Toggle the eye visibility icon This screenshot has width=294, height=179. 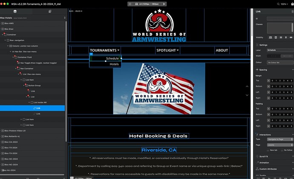(291, 38)
